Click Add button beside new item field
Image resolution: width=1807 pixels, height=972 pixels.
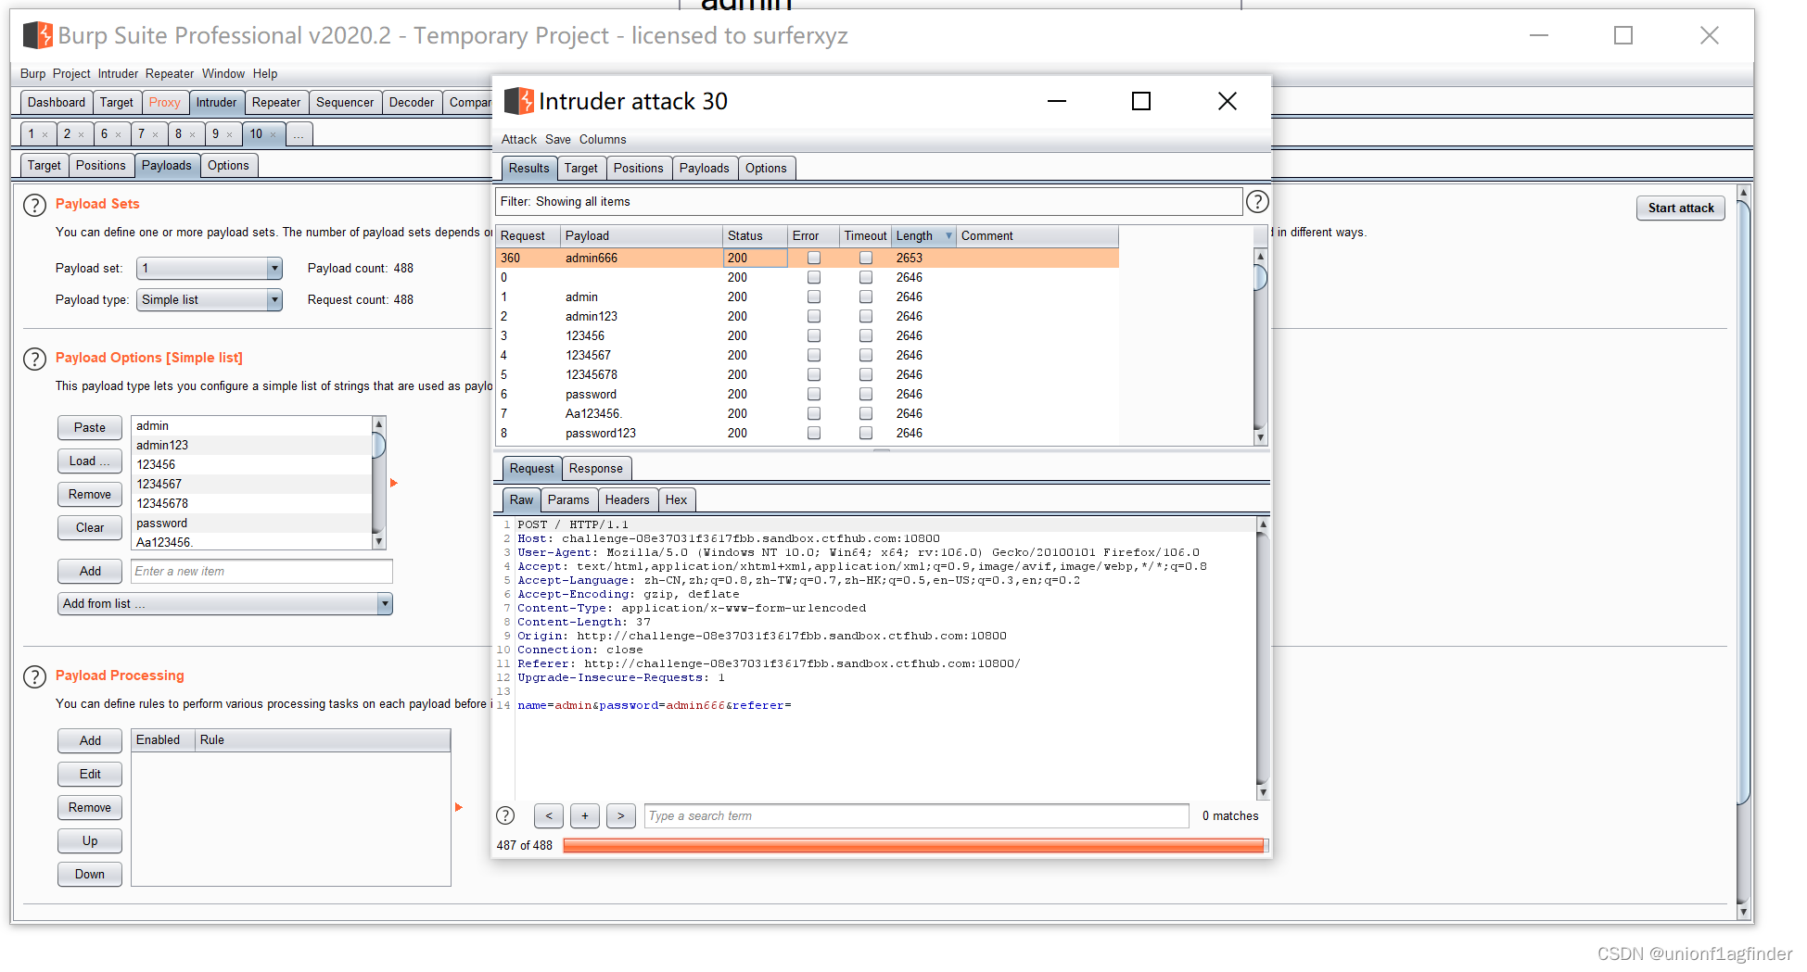pos(90,572)
